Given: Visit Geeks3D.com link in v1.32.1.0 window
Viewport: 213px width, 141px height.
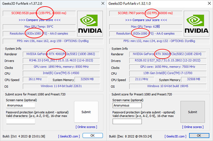Looking at the screenshot, I should click(x=175, y=136).
